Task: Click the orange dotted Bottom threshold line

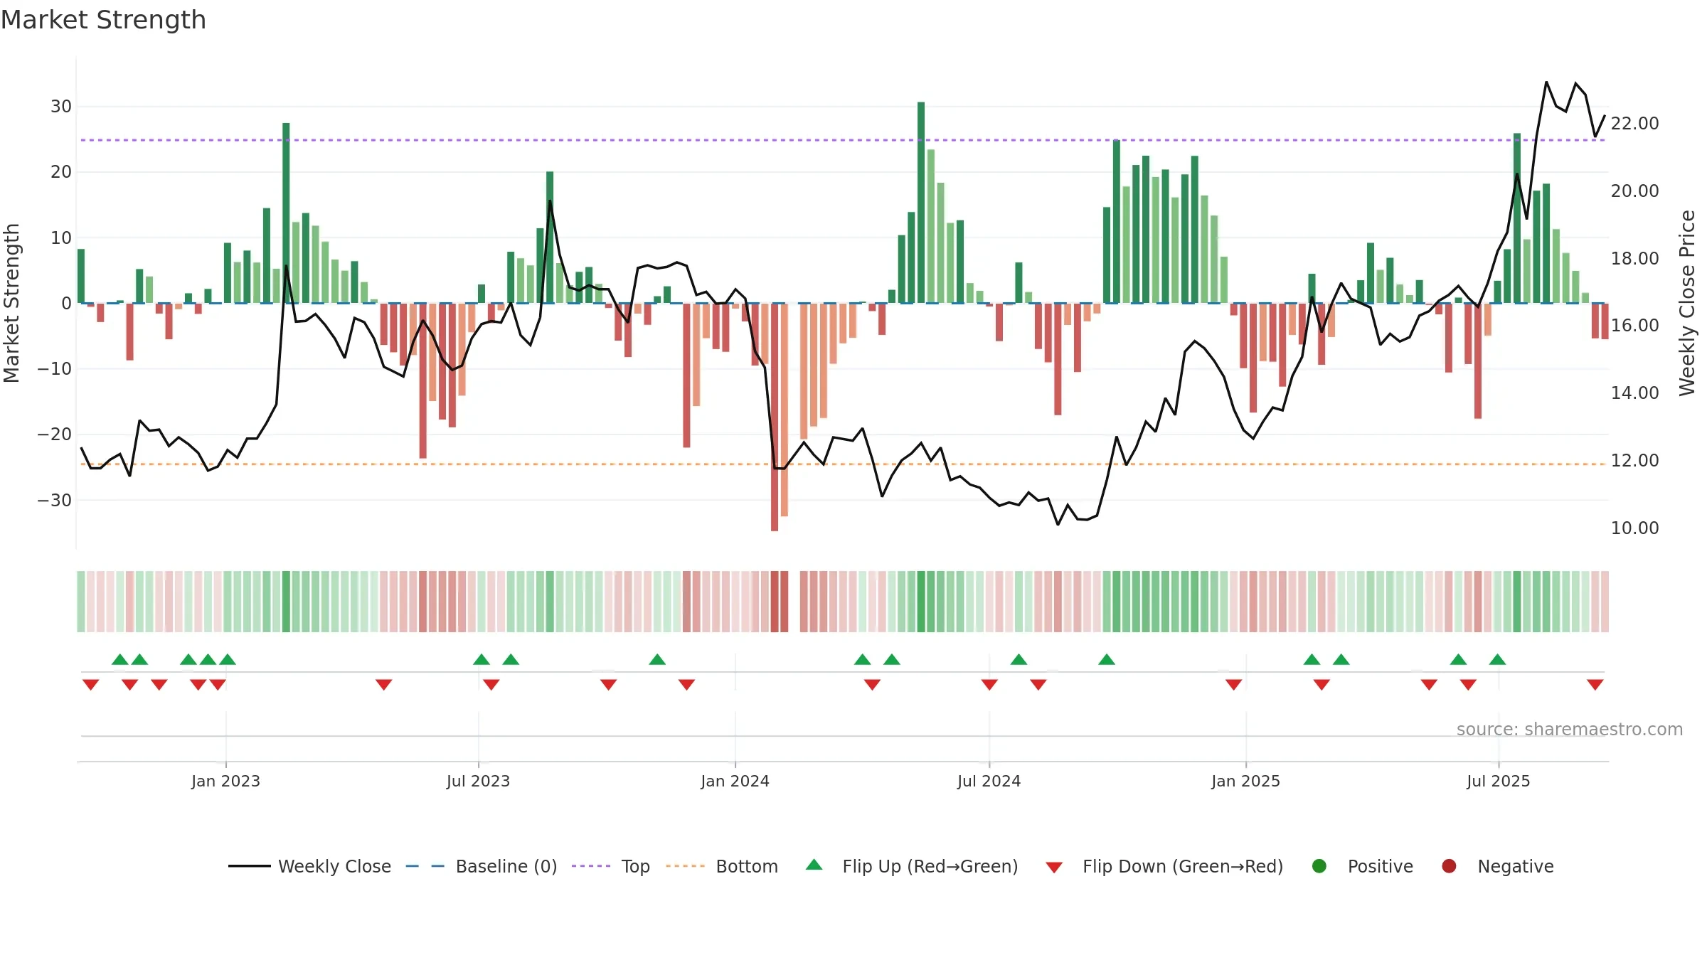Action: tap(843, 464)
